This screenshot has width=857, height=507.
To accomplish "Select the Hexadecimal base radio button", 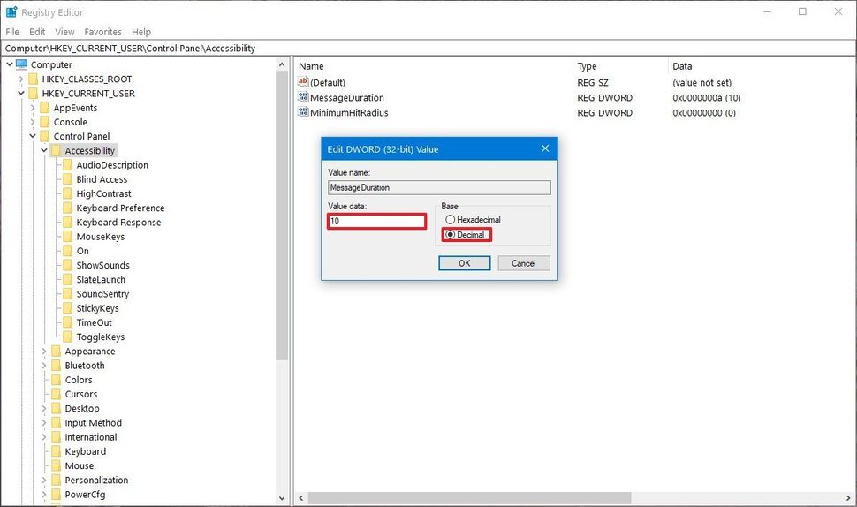I will pyautogui.click(x=451, y=220).
